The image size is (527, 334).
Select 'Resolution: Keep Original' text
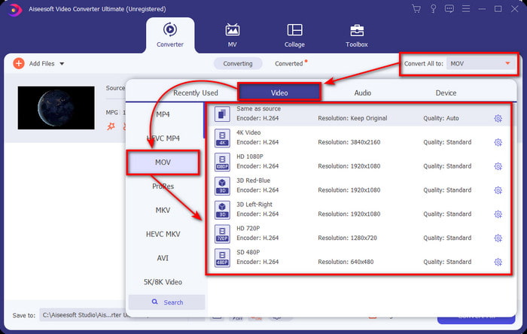[352, 118]
